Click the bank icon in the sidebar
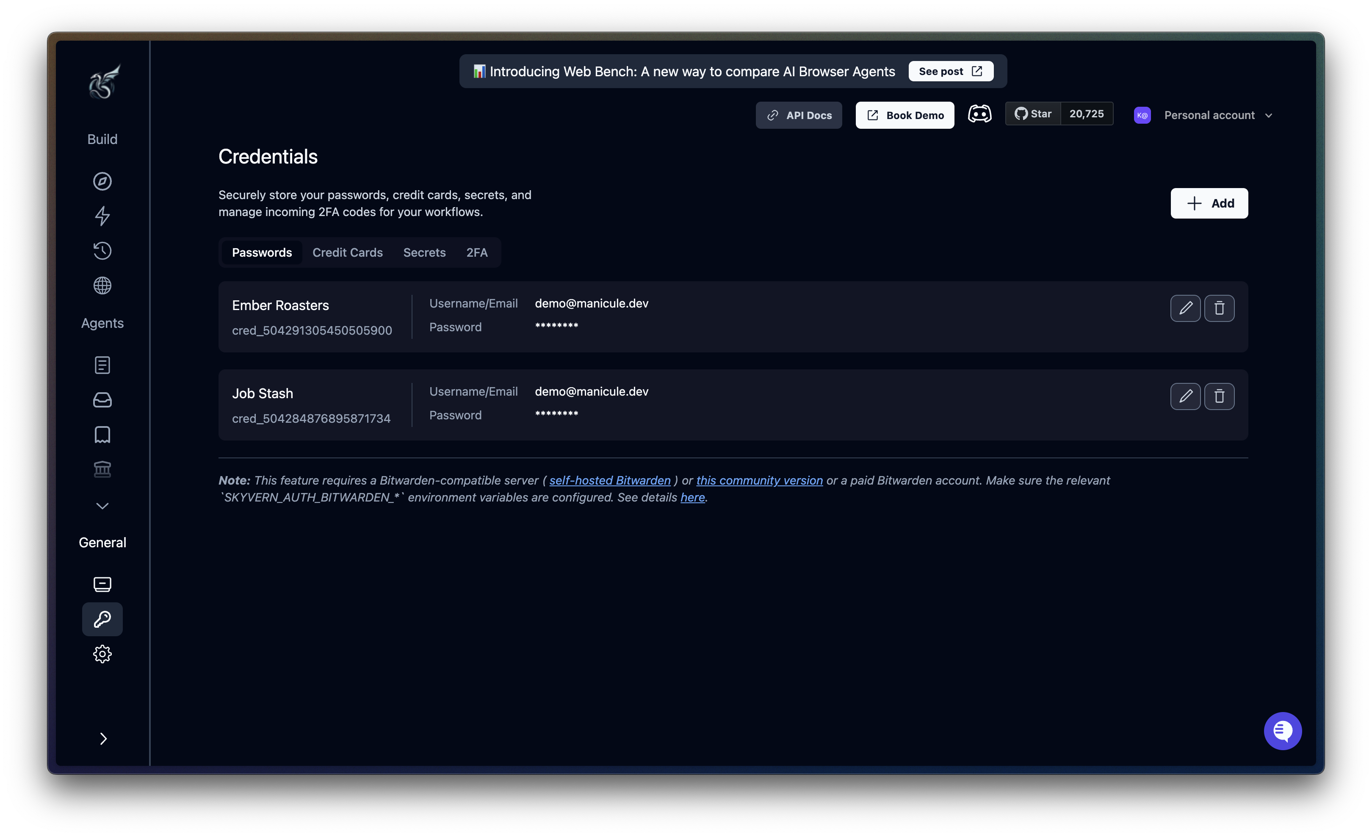 tap(102, 469)
